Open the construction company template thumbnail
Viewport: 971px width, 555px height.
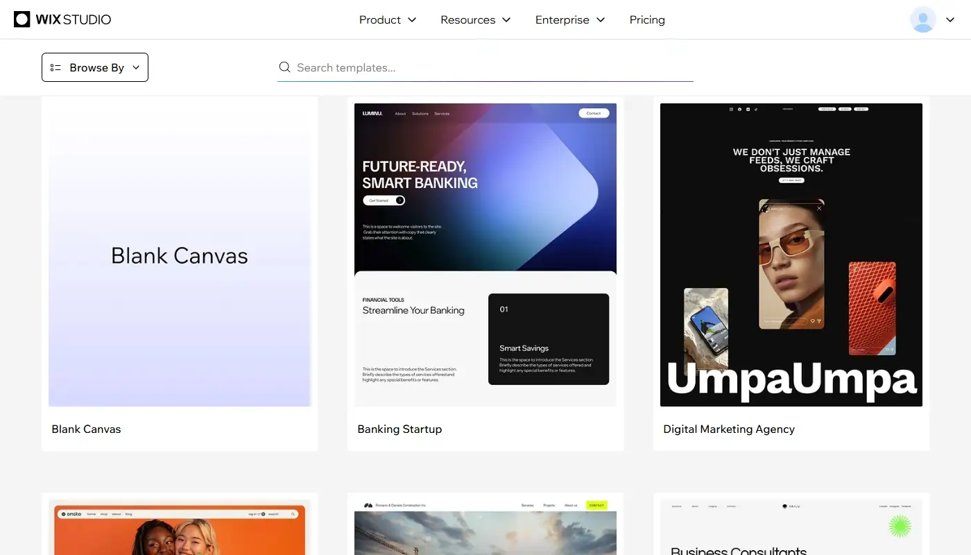485,527
